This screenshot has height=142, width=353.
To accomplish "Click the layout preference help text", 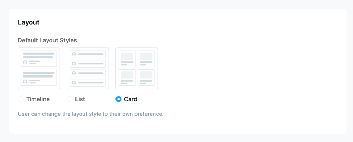I will click(90, 114).
